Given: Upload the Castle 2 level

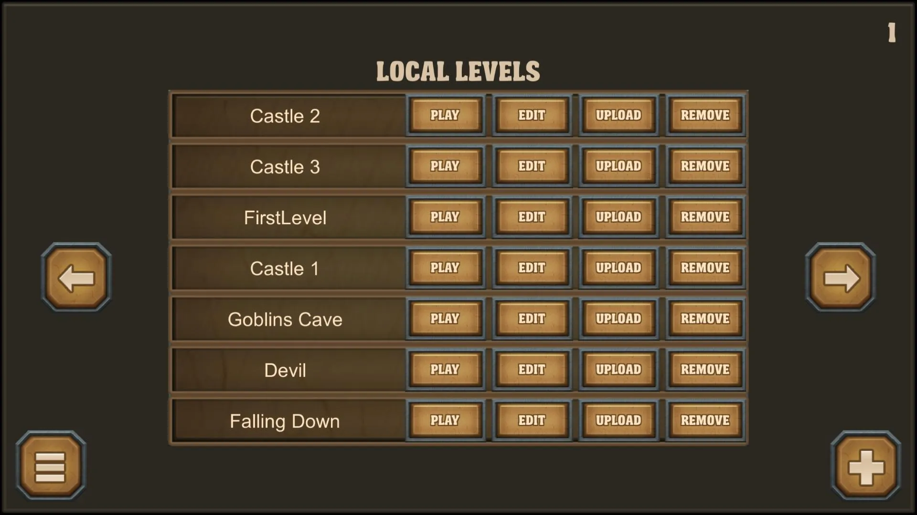Looking at the screenshot, I should (618, 115).
